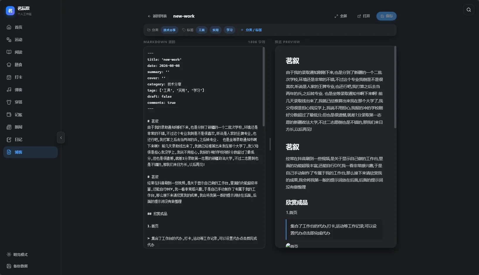Open the 阅读 book icon in the sidebar
This screenshot has width=479, height=275.
pos(9,52)
